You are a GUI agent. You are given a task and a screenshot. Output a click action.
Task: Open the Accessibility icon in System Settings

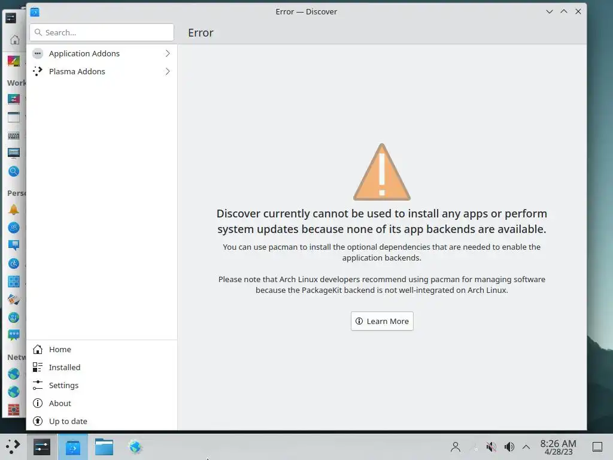(14, 264)
